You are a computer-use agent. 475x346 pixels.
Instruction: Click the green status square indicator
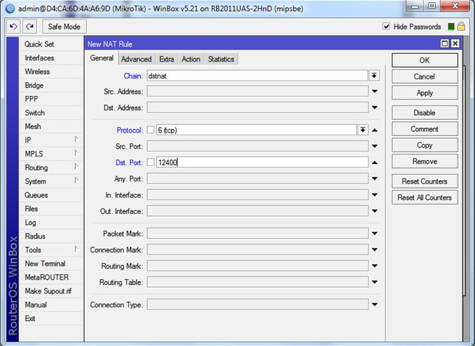pos(451,27)
